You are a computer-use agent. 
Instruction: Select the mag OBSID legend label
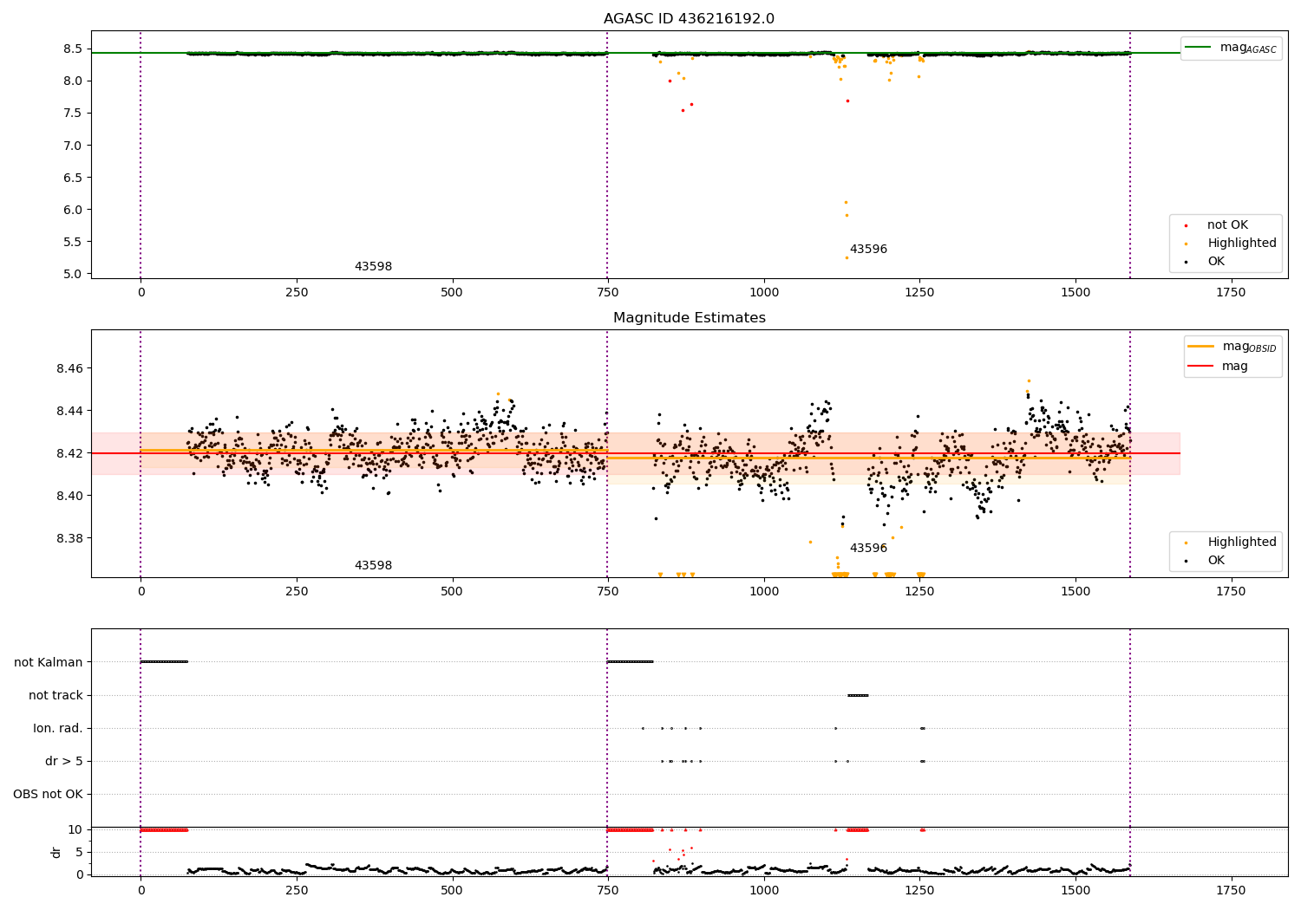click(1250, 347)
